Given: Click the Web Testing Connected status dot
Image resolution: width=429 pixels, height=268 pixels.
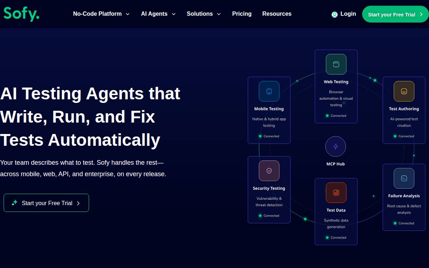Looking at the screenshot, I should click(327, 115).
